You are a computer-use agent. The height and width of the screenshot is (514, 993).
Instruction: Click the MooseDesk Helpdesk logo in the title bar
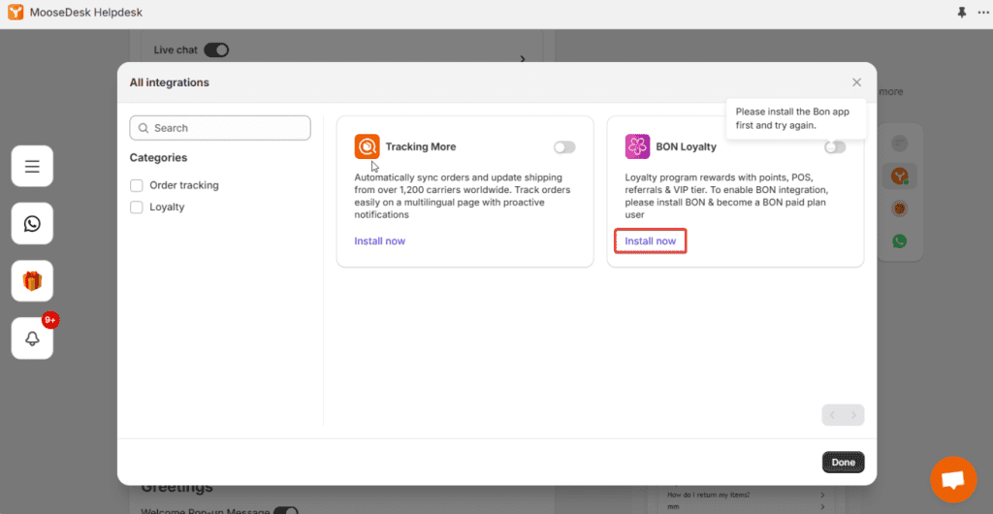pyautogui.click(x=16, y=12)
